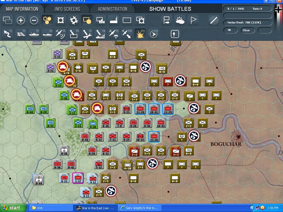283x212 pixels.
Task: Select the Soviet 2=10 infantry counter
Action: [92, 95]
